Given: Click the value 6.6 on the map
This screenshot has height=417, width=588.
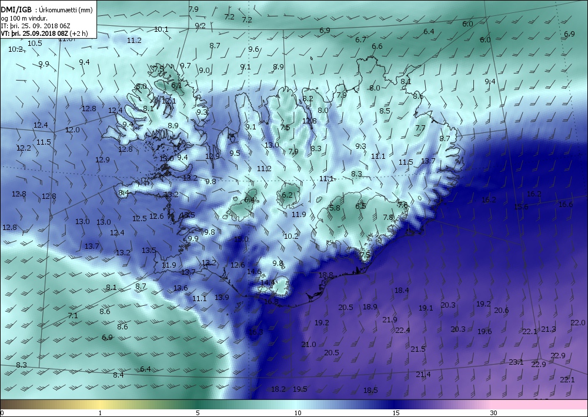Looking at the screenshot, I should pos(377,46).
